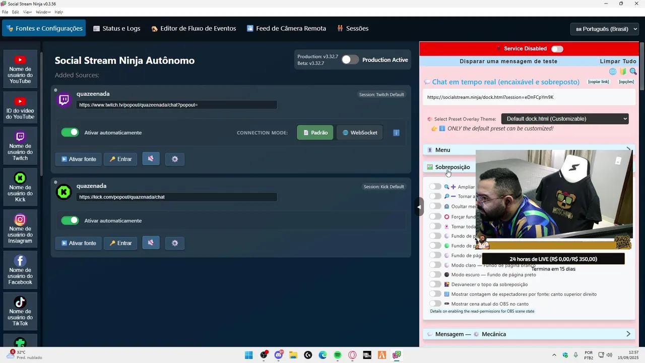The height and width of the screenshot is (363, 645).
Task: Expand the Menu section
Action: (x=528, y=150)
